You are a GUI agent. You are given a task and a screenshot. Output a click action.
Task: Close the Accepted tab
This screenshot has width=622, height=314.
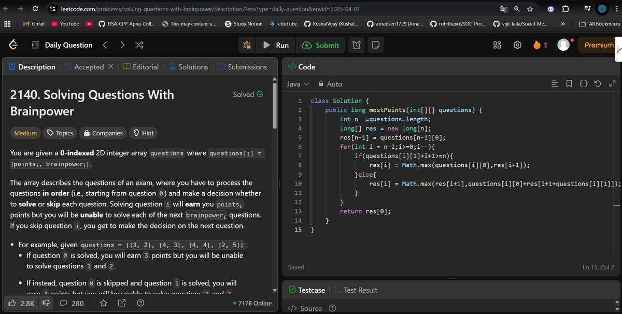click(110, 67)
